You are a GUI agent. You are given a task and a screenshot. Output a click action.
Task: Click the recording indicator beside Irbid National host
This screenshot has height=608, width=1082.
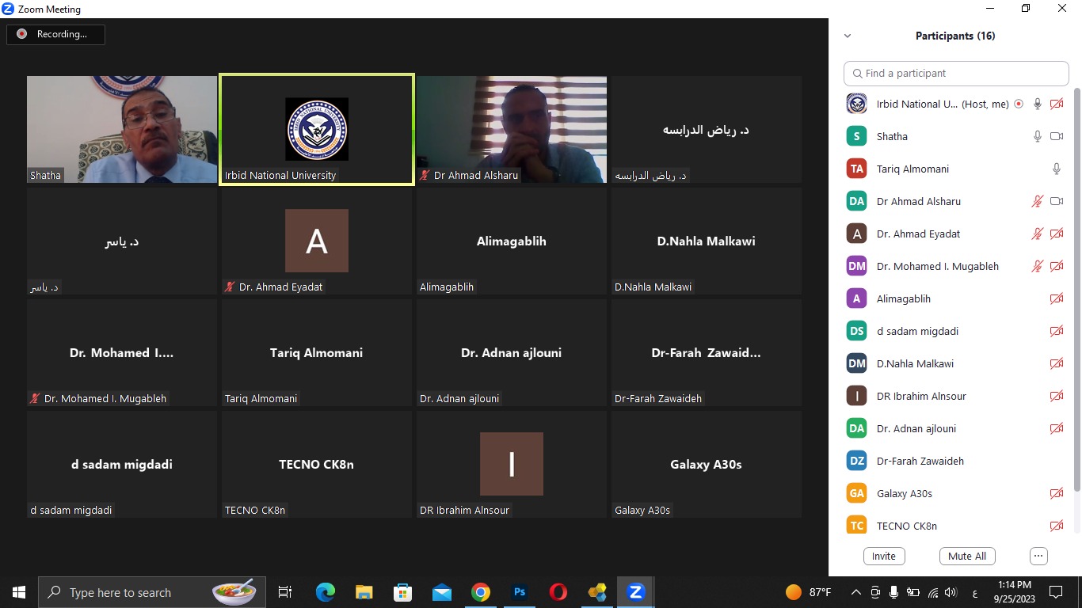pyautogui.click(x=1019, y=104)
